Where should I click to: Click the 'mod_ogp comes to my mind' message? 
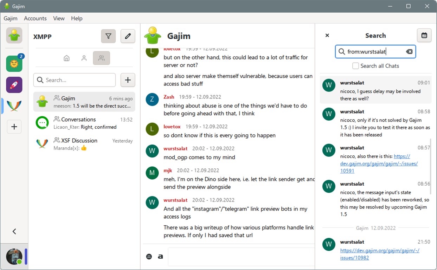tap(199, 157)
